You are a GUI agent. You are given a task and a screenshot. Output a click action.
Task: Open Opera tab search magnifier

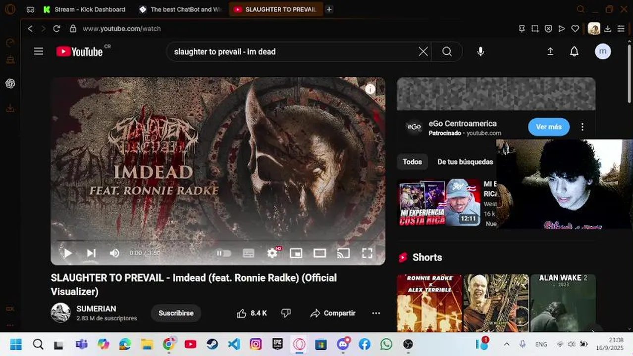(581, 9)
